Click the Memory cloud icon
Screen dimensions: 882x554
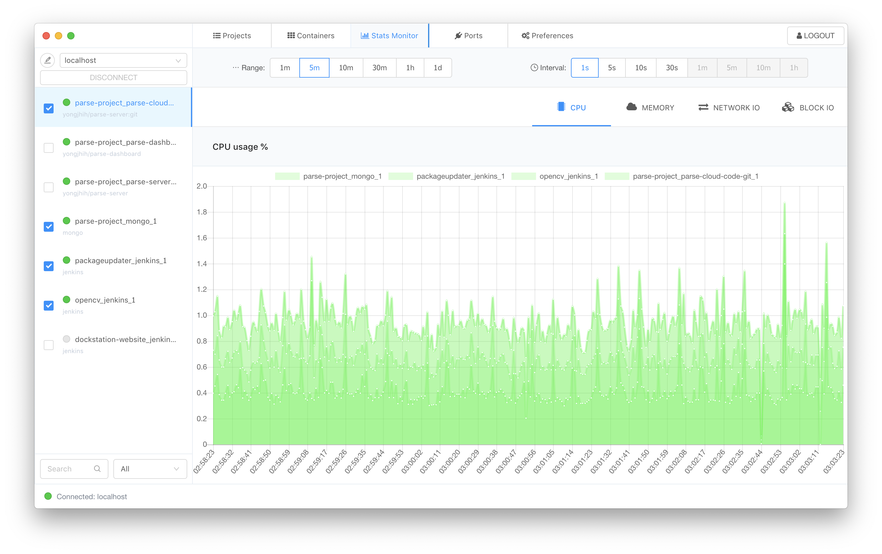(631, 107)
